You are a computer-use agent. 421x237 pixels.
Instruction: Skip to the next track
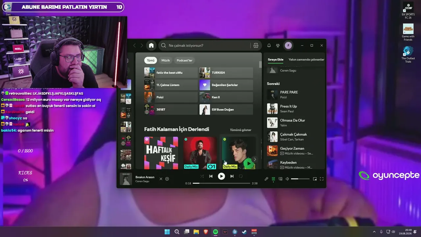click(232, 176)
